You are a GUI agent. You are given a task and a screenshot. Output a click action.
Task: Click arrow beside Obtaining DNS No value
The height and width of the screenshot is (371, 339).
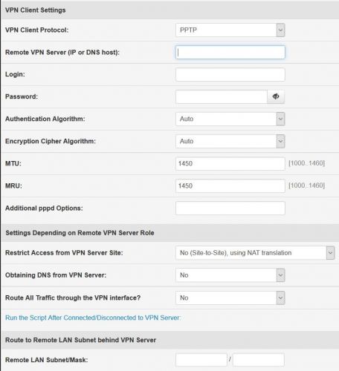click(x=280, y=275)
